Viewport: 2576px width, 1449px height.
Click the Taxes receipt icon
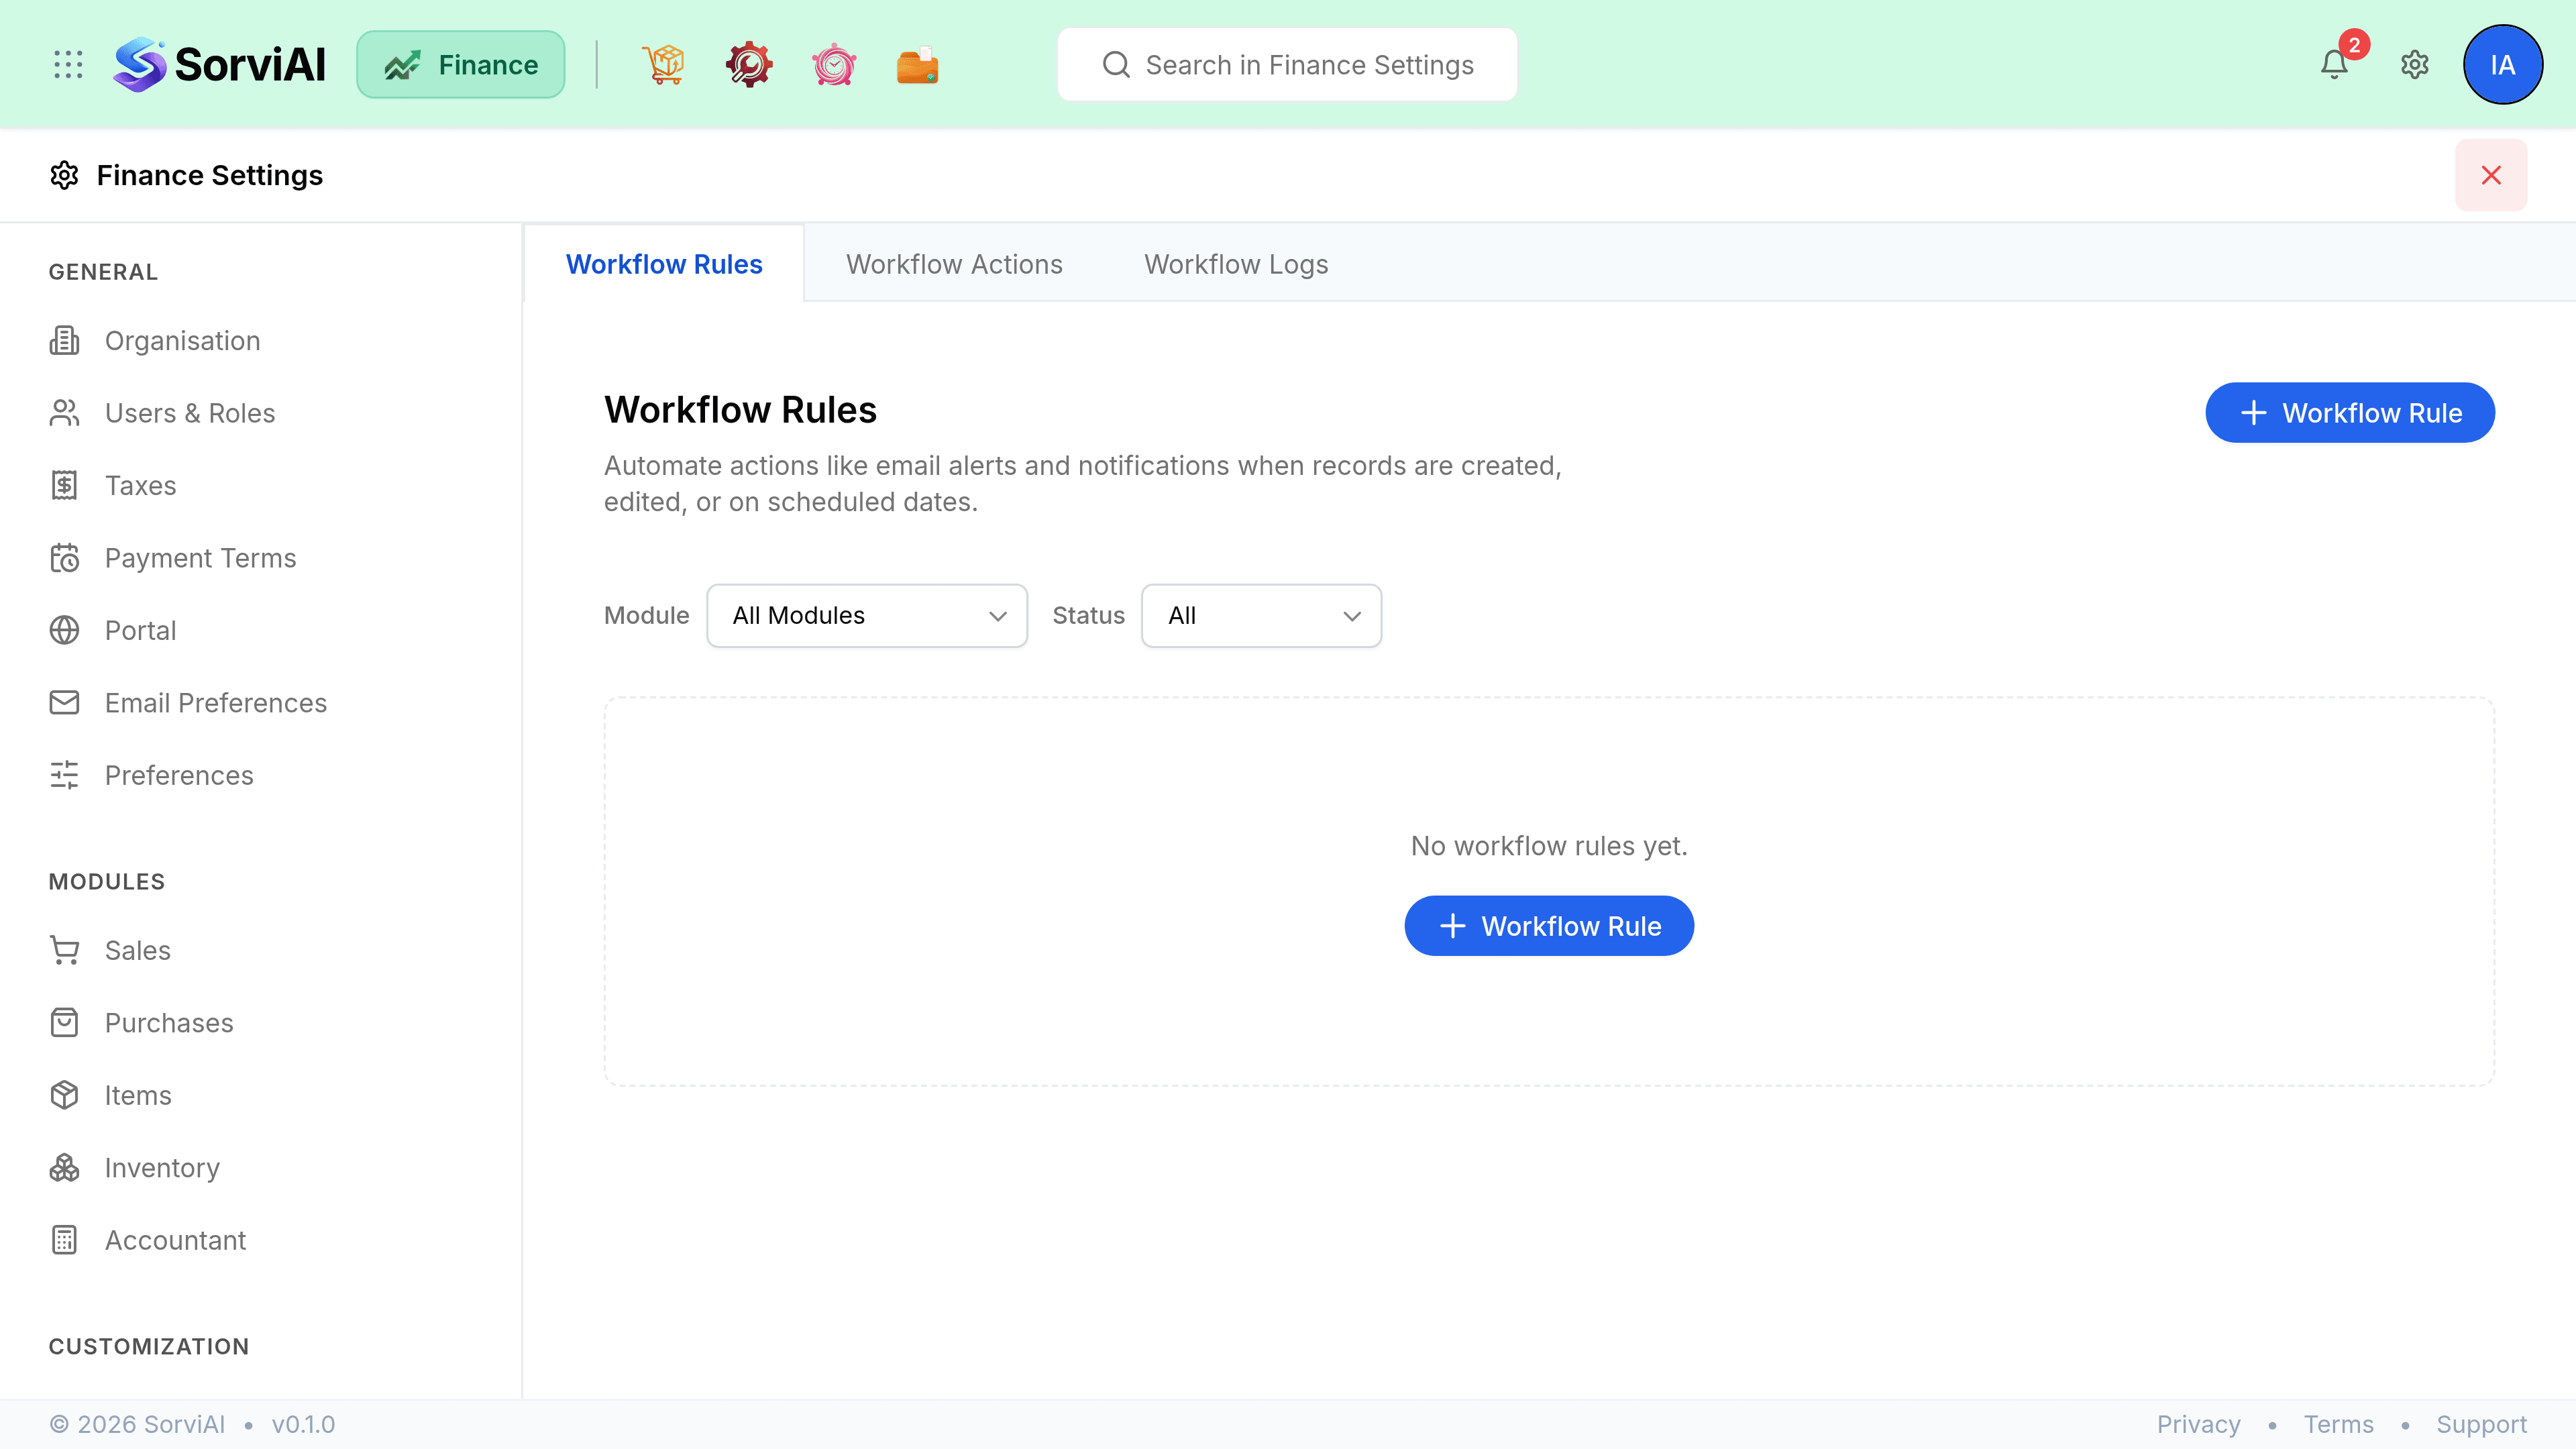click(64, 486)
